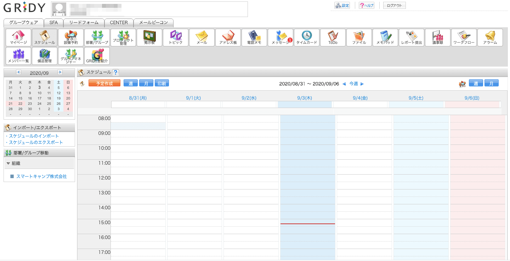
Task: Click the ログアウト button
Action: pos(394,5)
